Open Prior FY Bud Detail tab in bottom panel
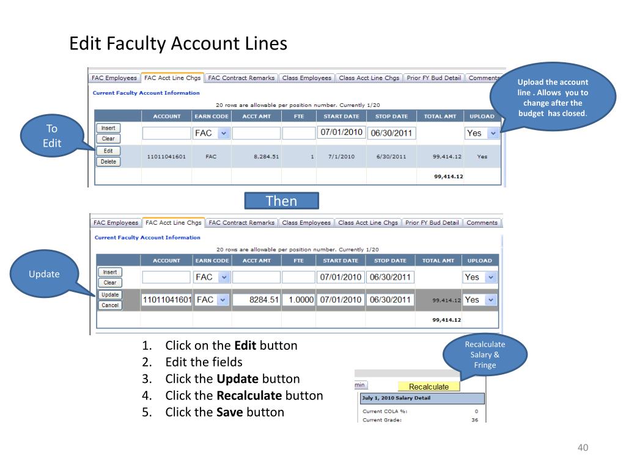The width and height of the screenshot is (626, 469). click(x=432, y=222)
